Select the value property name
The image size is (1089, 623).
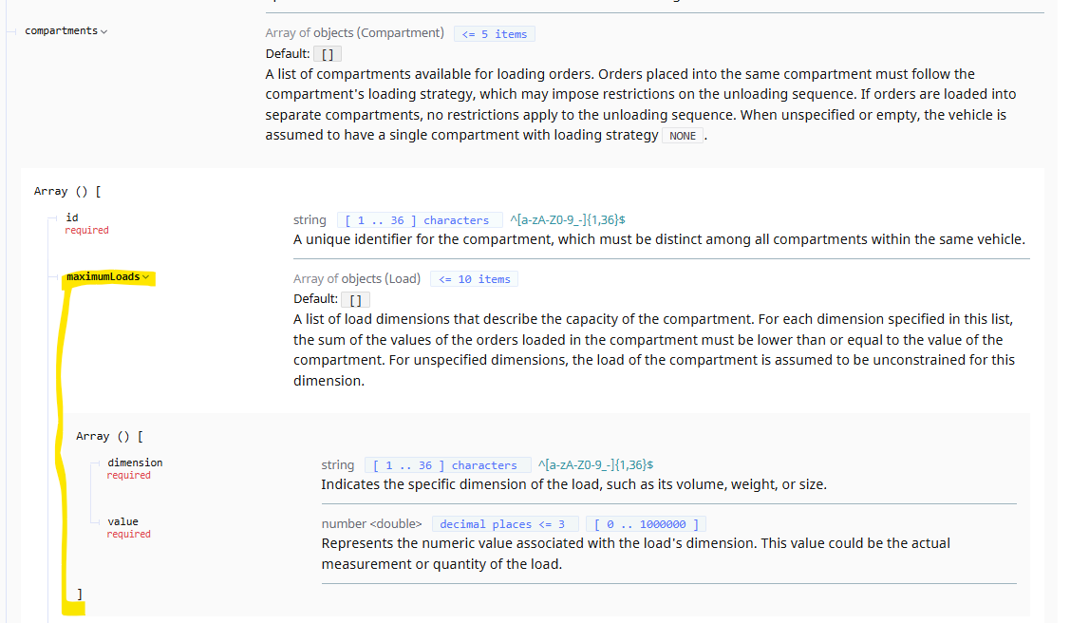tap(123, 521)
